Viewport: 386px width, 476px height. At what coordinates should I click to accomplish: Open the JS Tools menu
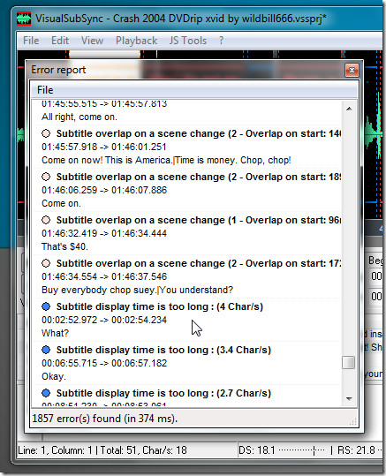(x=188, y=41)
